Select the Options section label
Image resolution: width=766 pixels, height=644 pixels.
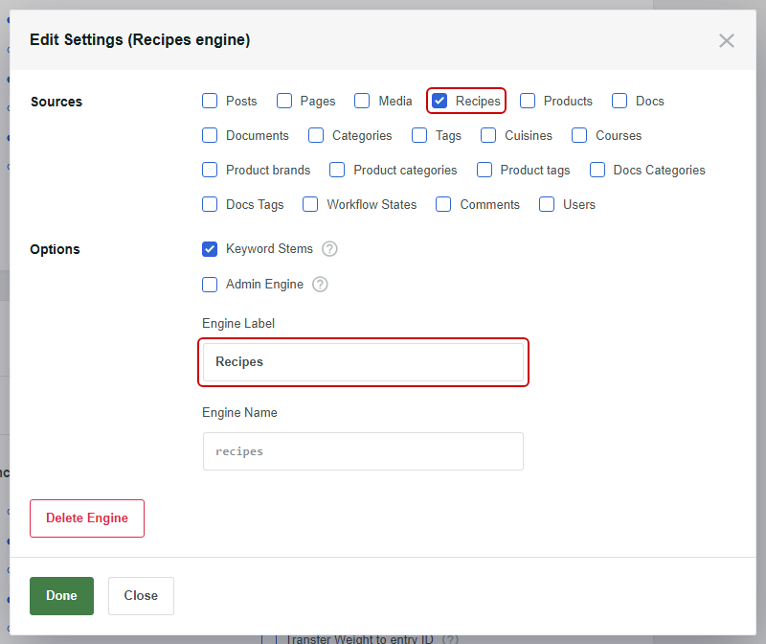click(x=55, y=249)
